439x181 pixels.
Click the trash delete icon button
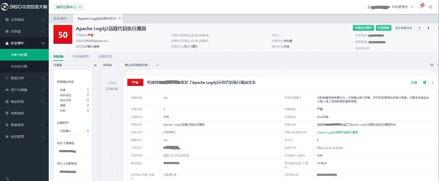[x=428, y=28]
